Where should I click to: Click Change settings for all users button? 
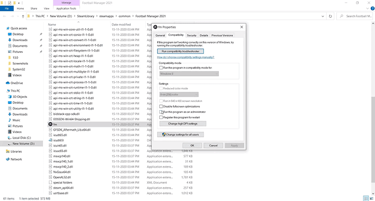click(180, 134)
